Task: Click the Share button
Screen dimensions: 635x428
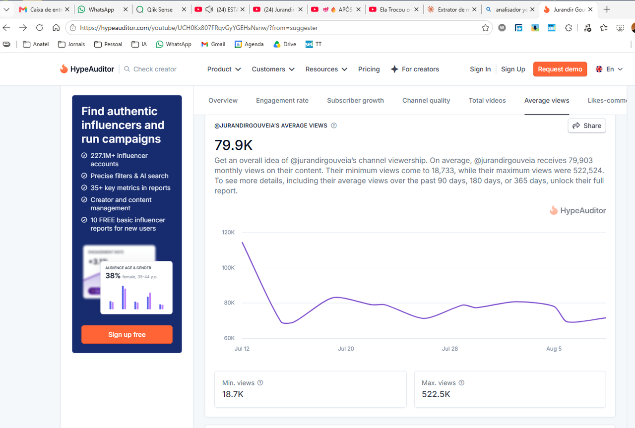Action: 587,125
